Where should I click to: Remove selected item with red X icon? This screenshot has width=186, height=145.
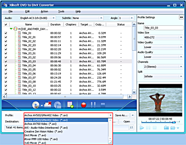(x=48, y=105)
